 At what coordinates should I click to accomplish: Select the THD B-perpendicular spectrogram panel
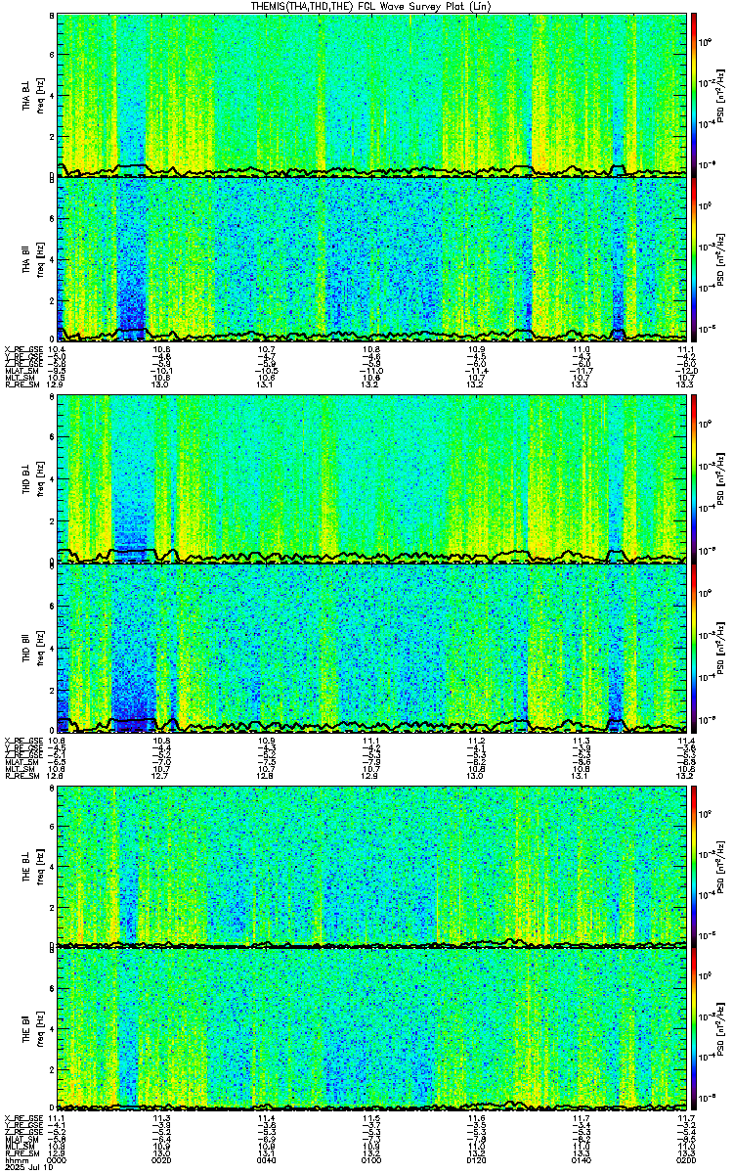[x=370, y=478]
